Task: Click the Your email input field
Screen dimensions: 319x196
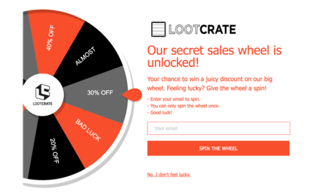Action: click(x=218, y=128)
